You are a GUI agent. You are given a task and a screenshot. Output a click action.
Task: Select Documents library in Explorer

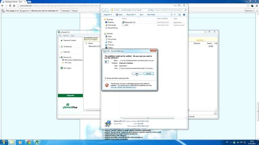pos(110,39)
